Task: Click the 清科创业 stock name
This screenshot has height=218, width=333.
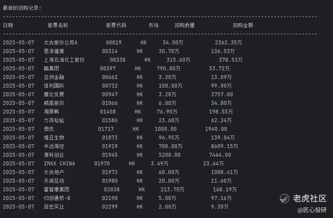Action: pyautogui.click(x=54, y=155)
